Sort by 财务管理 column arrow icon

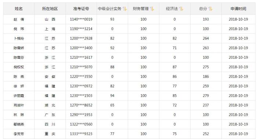152,9
